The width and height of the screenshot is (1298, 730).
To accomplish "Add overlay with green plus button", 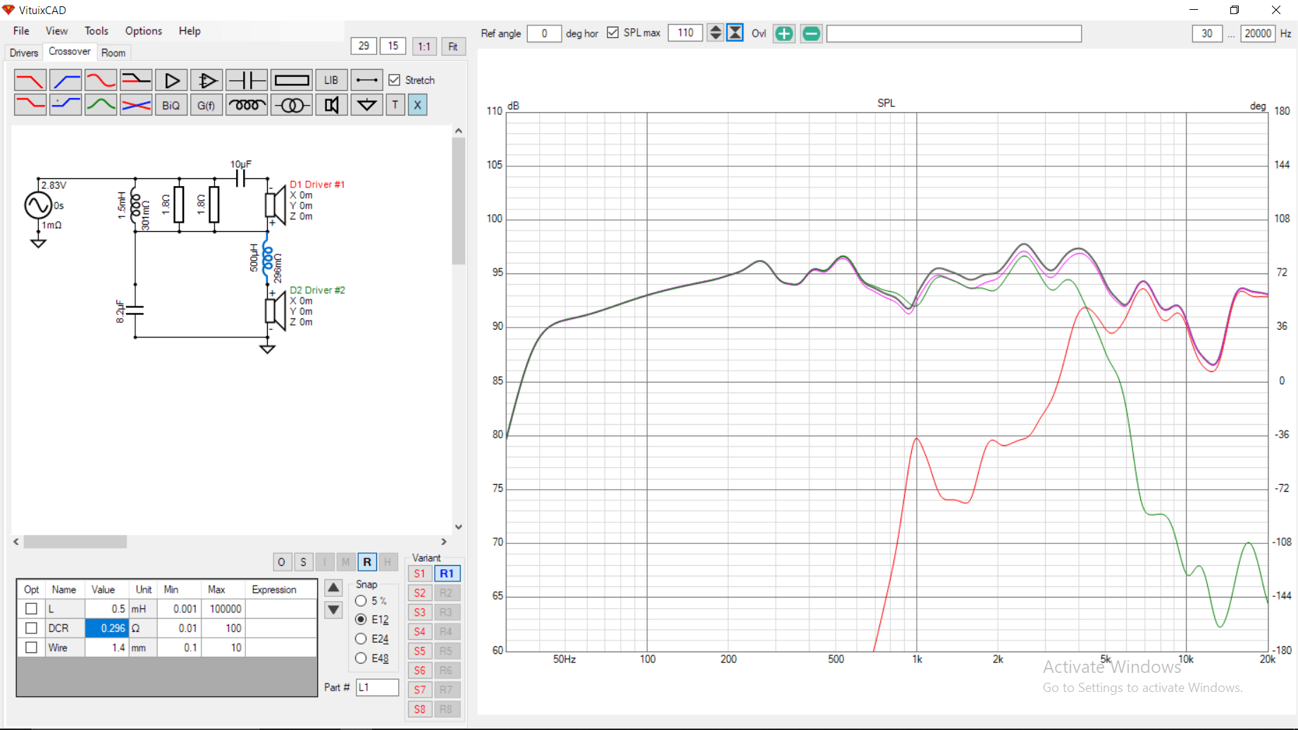I will [x=784, y=33].
